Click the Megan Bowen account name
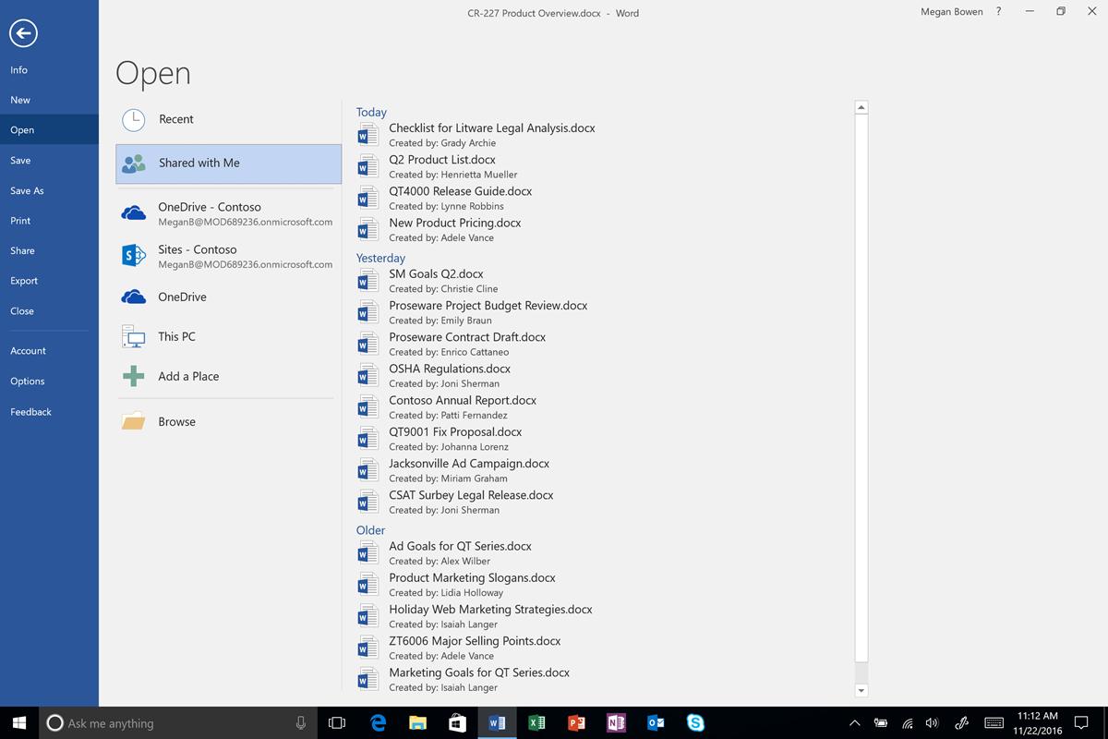Image resolution: width=1108 pixels, height=739 pixels. tap(952, 12)
